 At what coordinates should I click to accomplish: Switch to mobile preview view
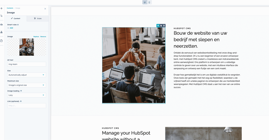[149, 2]
